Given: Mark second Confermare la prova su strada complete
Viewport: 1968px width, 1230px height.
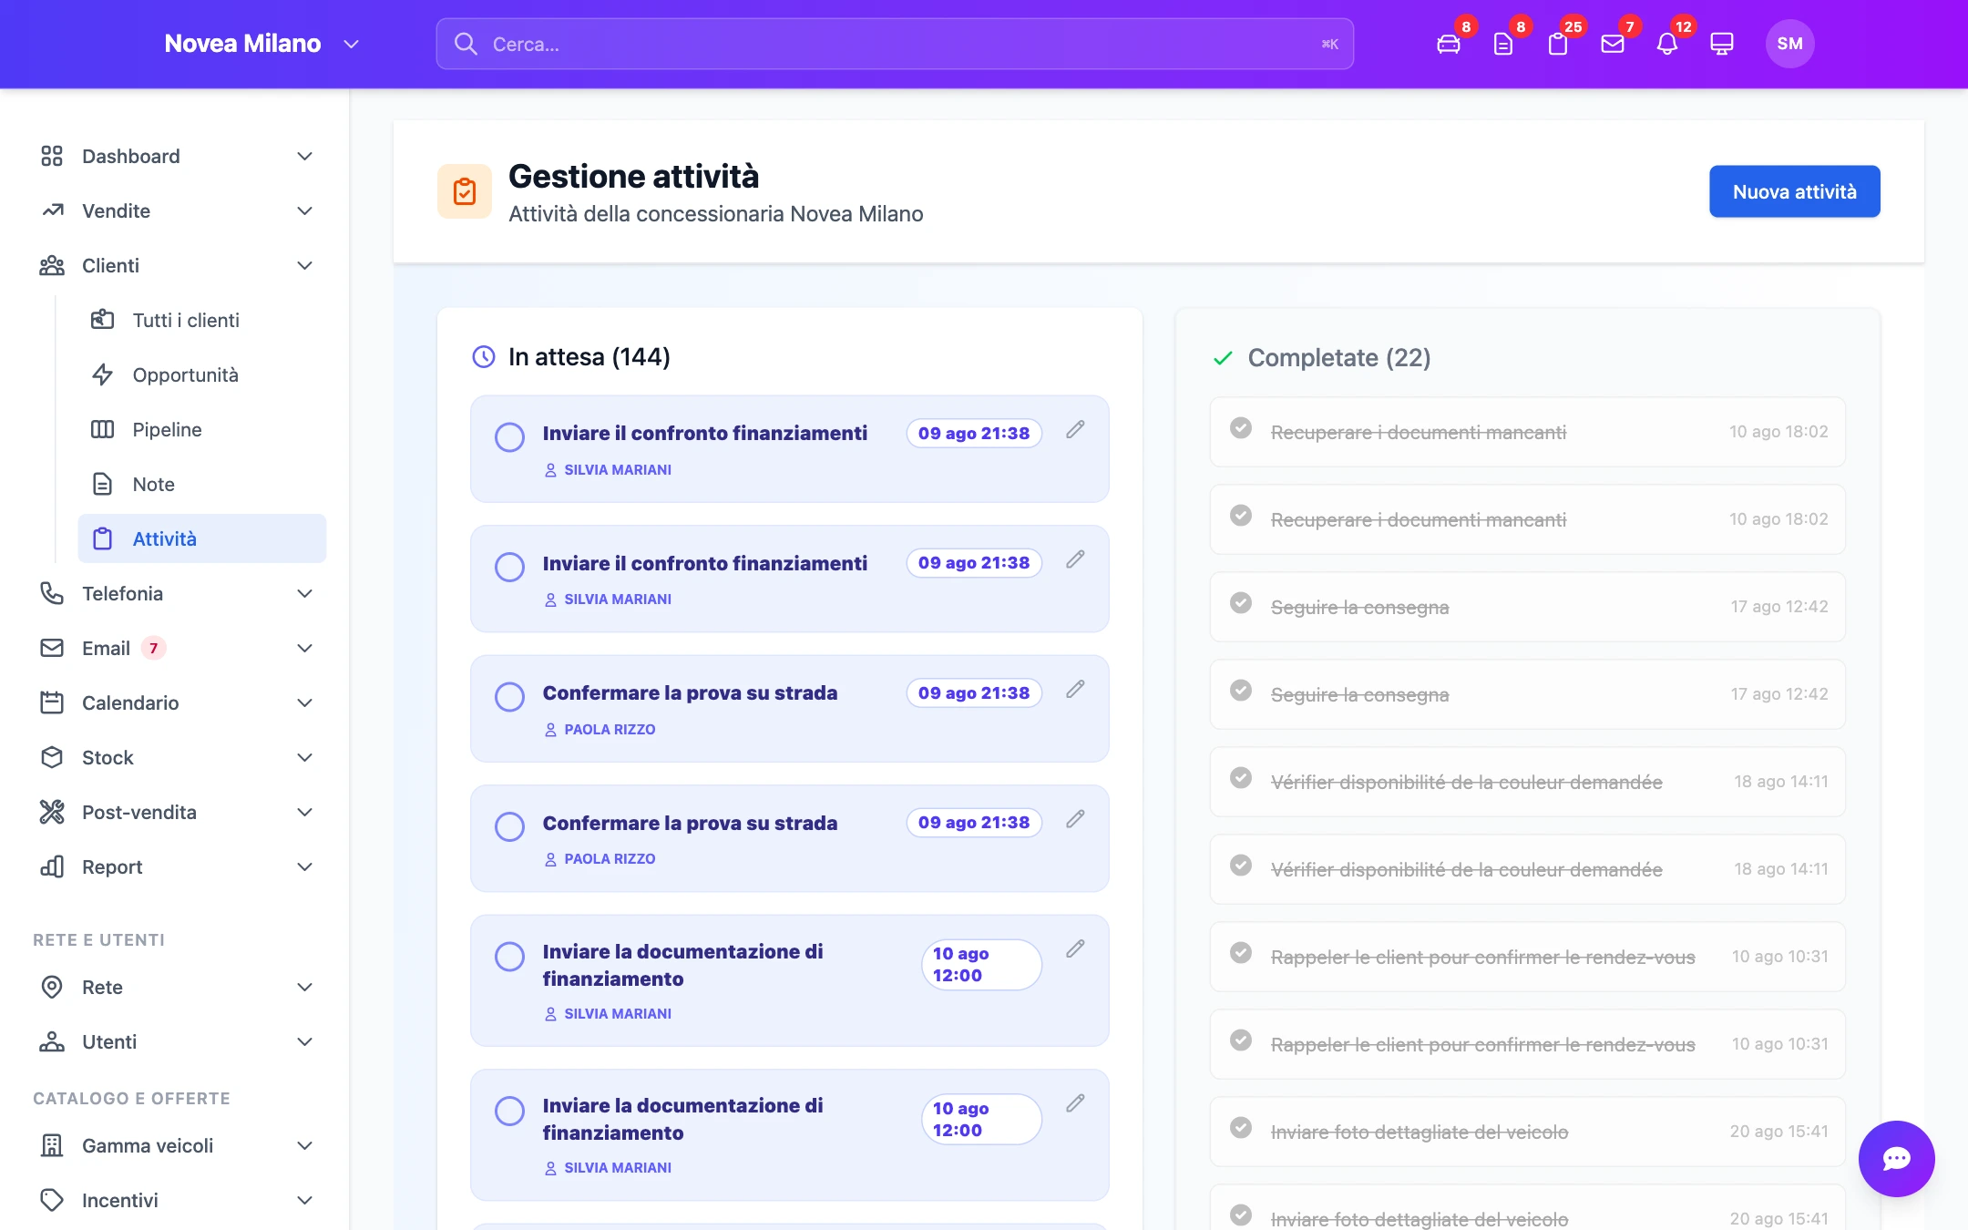Looking at the screenshot, I should click(x=509, y=826).
